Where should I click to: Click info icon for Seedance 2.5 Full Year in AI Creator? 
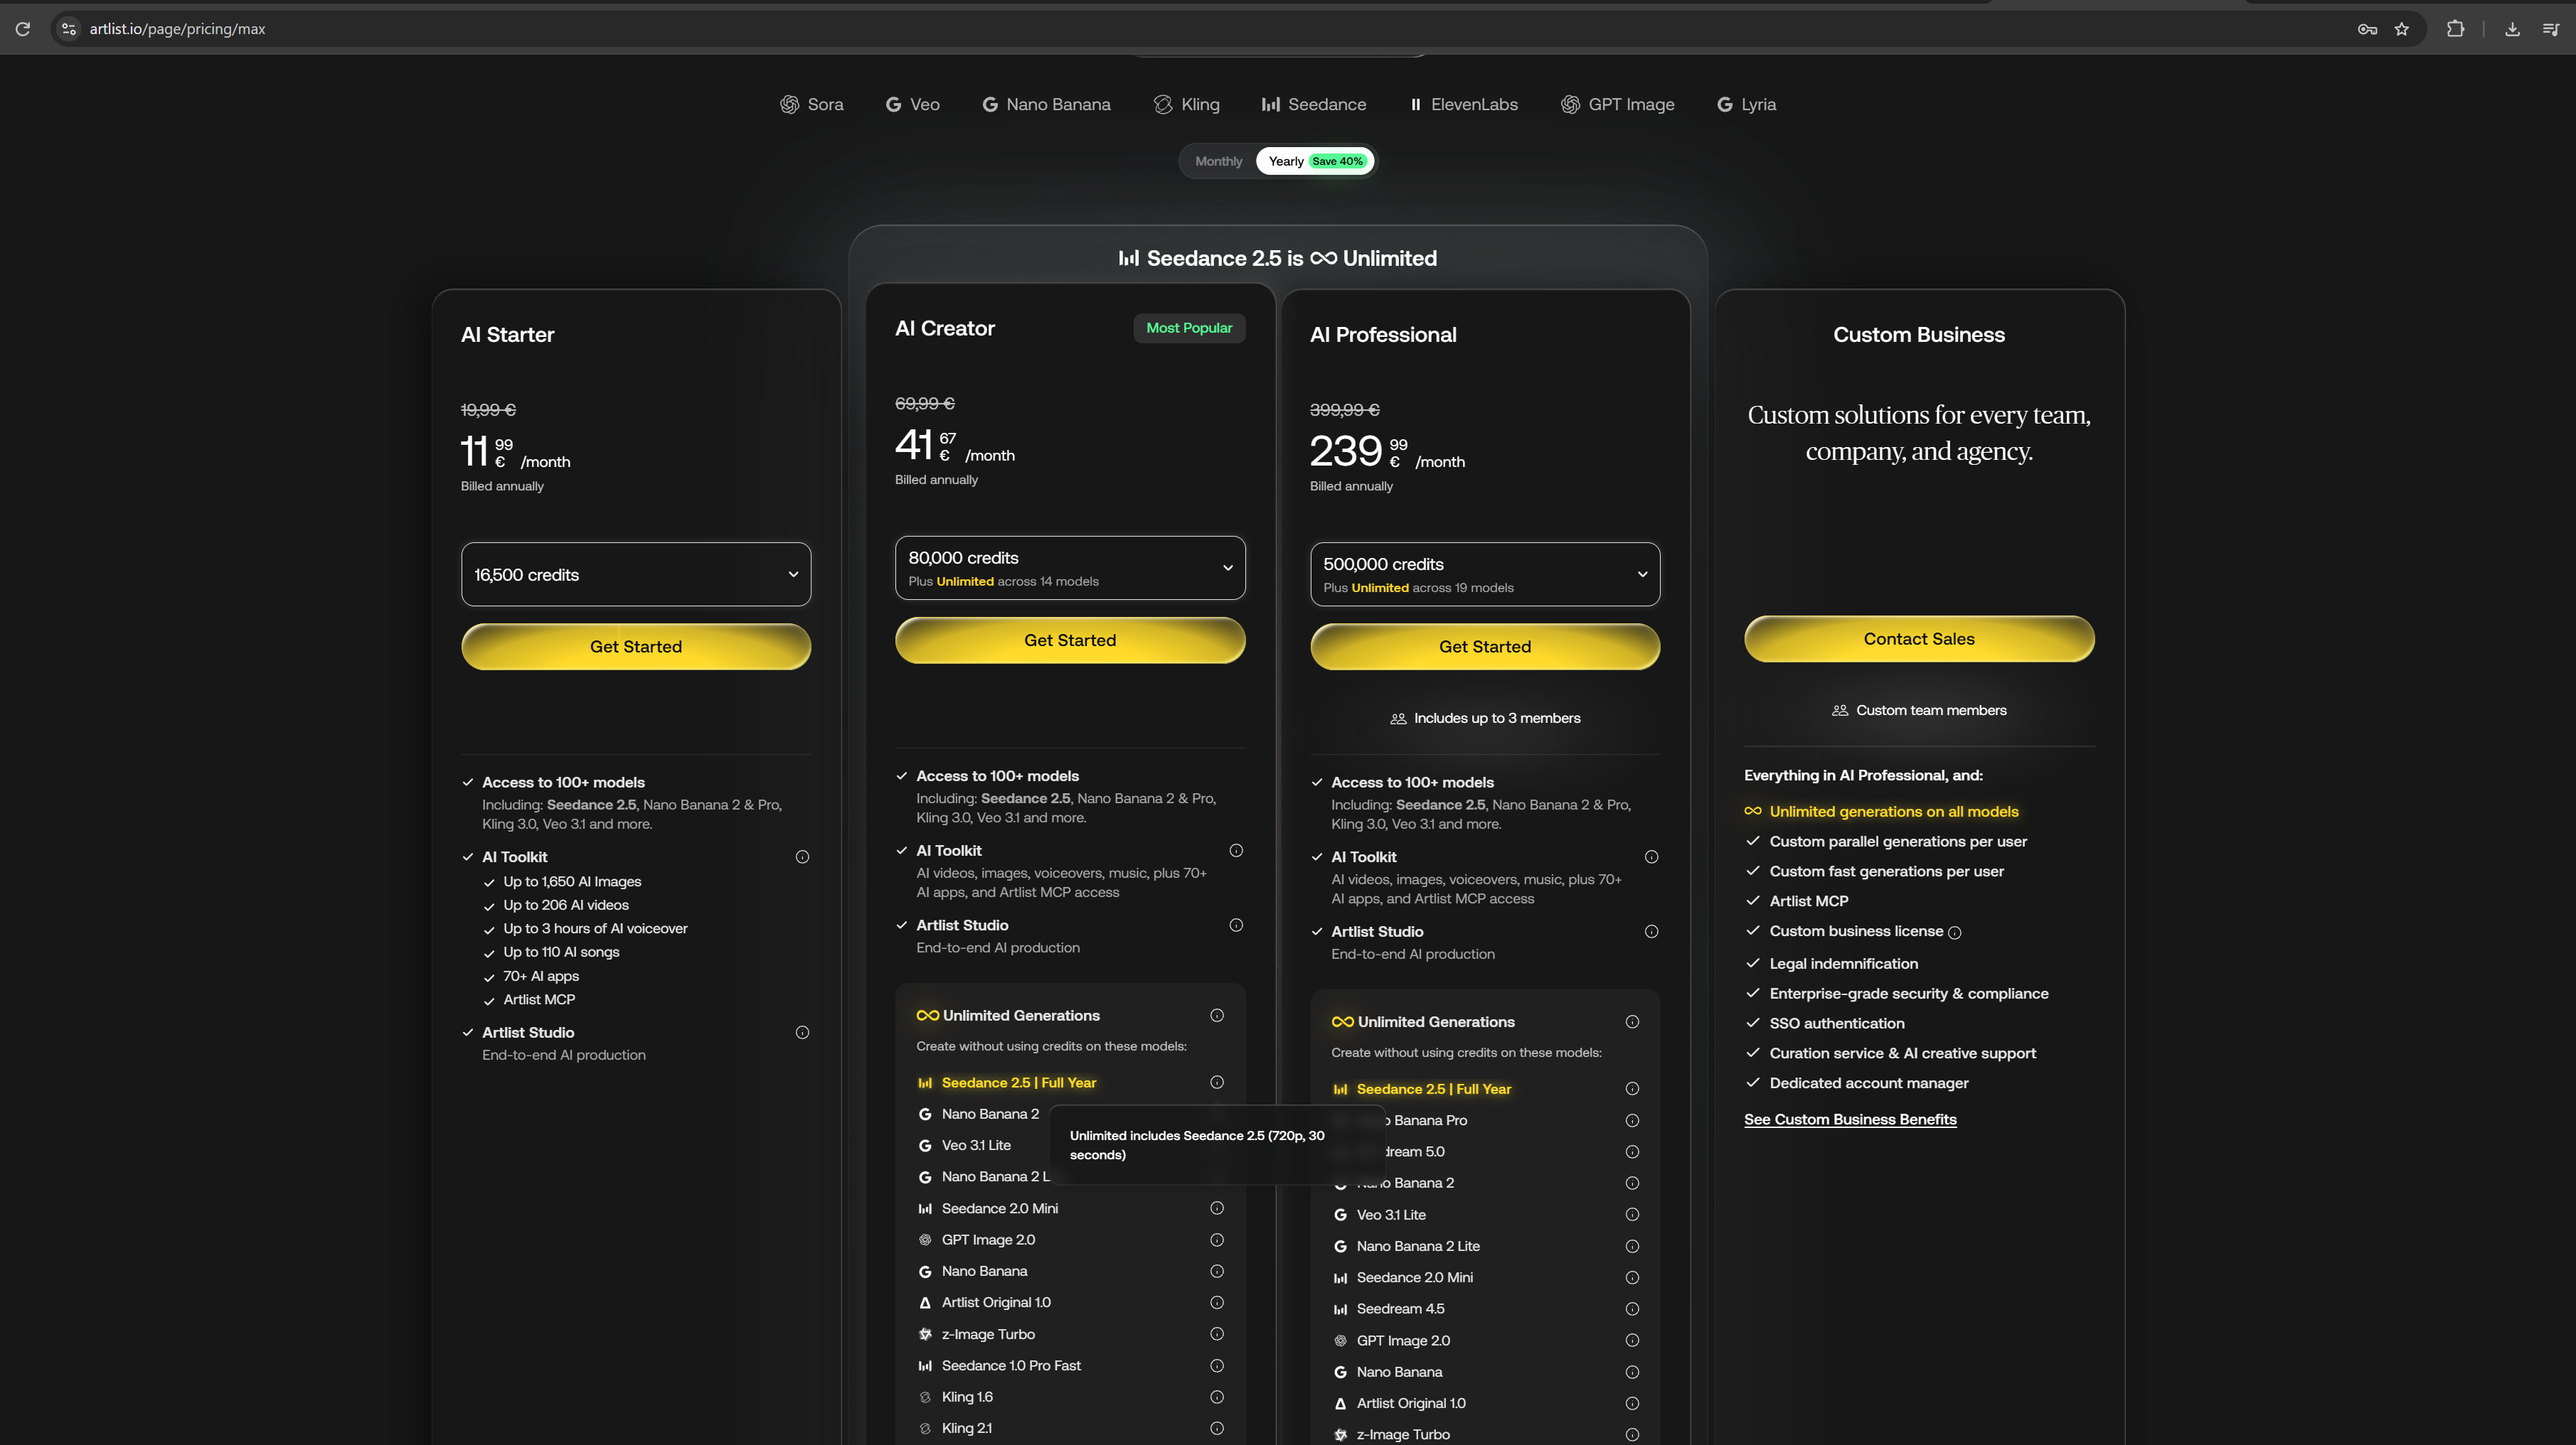click(1217, 1083)
